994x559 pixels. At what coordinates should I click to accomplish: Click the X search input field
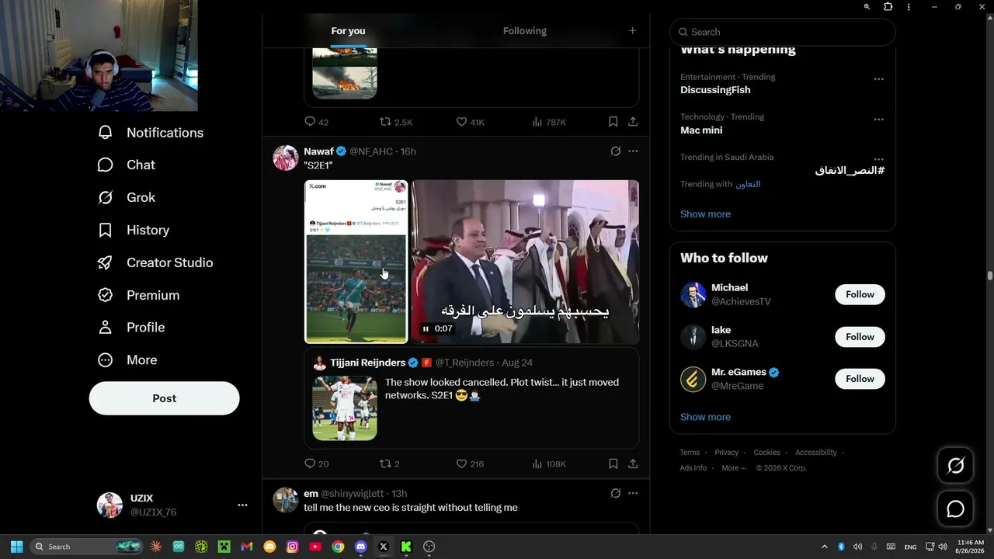tap(783, 32)
